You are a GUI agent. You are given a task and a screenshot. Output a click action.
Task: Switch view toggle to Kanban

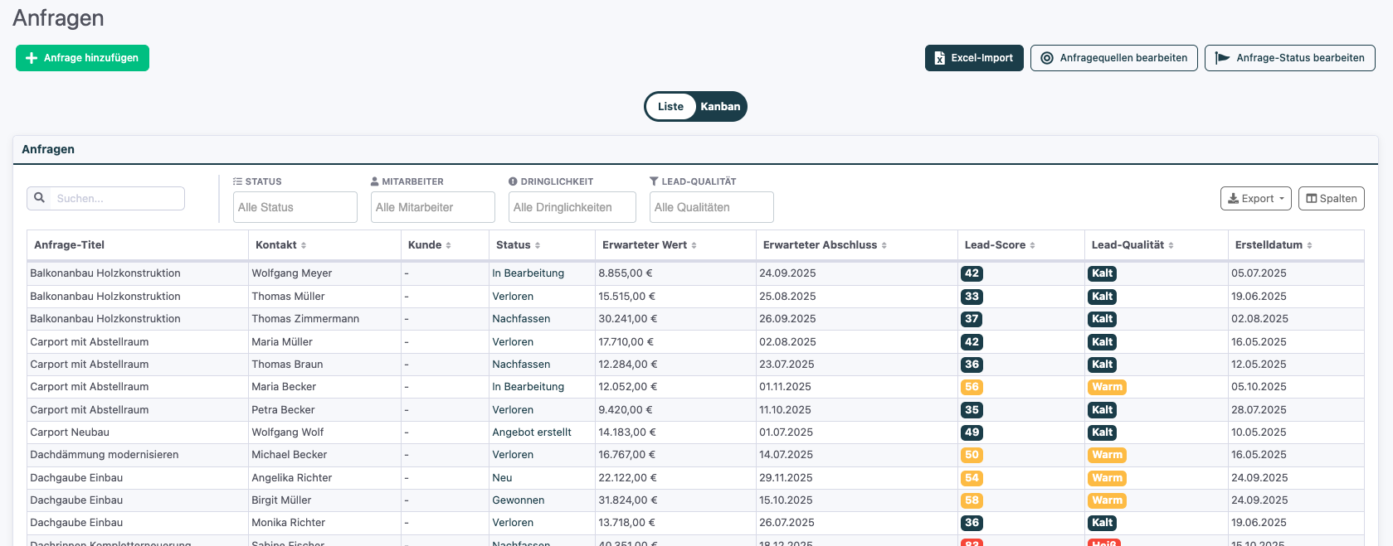coord(720,106)
